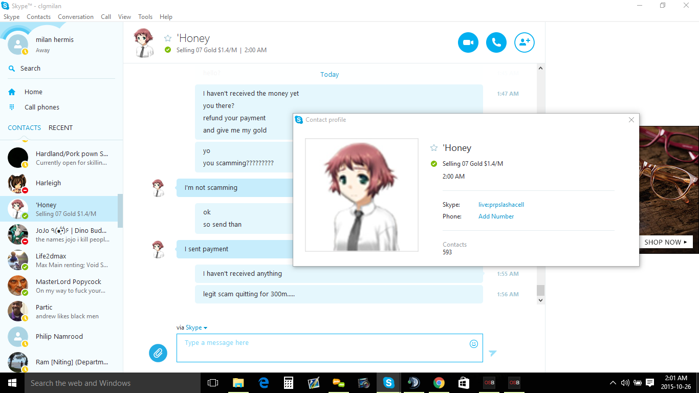Click the Search field in Skype sidebar
Screen dimensions: 699x393
coord(61,69)
